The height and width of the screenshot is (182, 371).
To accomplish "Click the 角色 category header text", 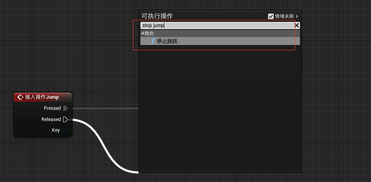I will [149, 33].
